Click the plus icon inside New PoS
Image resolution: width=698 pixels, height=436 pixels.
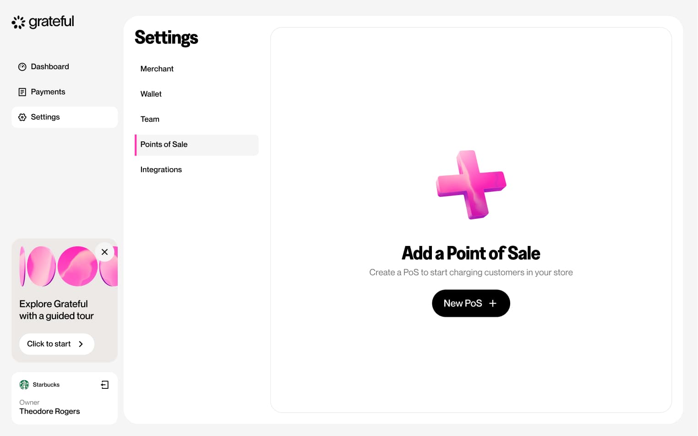(x=493, y=303)
